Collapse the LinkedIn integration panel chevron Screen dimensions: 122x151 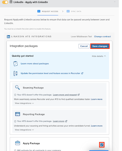[115, 2]
